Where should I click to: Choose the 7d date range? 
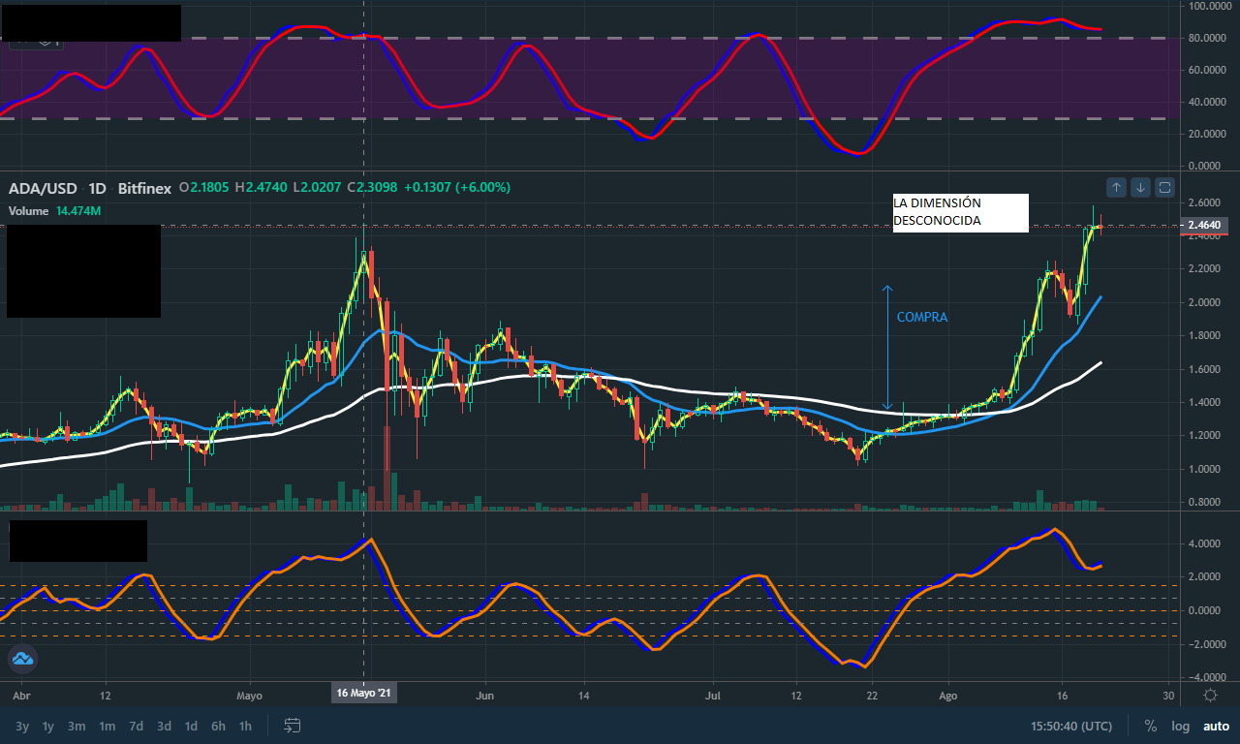[x=136, y=726]
